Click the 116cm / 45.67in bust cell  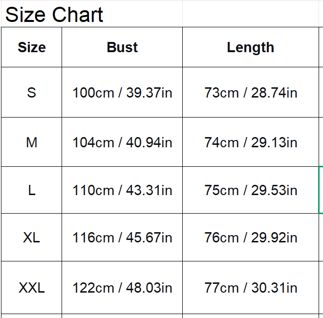[122, 238]
